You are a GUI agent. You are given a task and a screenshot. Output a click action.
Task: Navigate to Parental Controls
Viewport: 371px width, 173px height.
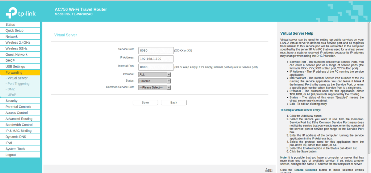pos(18,107)
